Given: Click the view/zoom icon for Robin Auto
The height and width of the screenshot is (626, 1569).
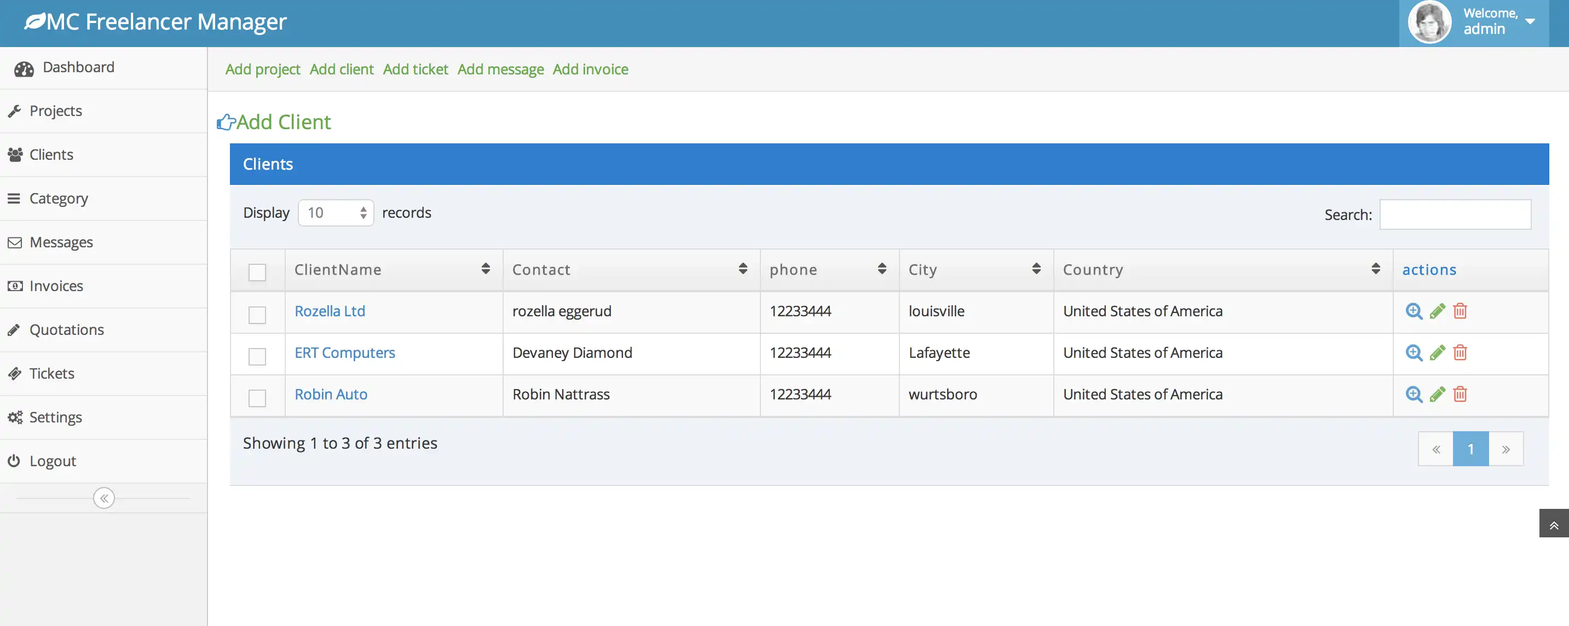Looking at the screenshot, I should pyautogui.click(x=1412, y=394).
